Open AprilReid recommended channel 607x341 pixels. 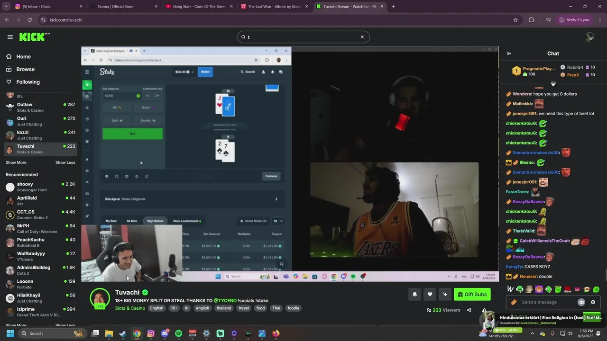pos(40,201)
